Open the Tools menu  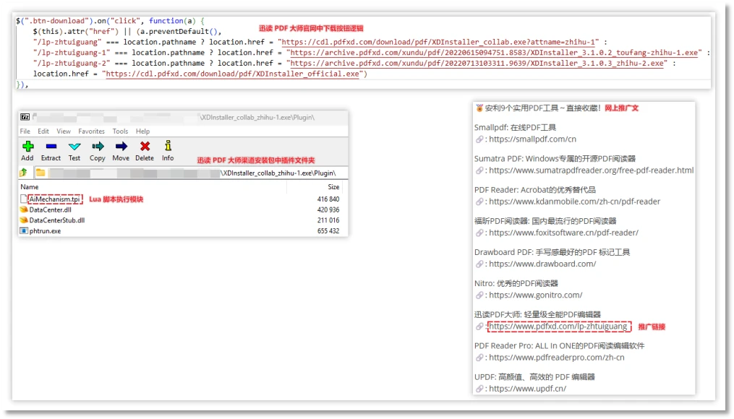[120, 131]
